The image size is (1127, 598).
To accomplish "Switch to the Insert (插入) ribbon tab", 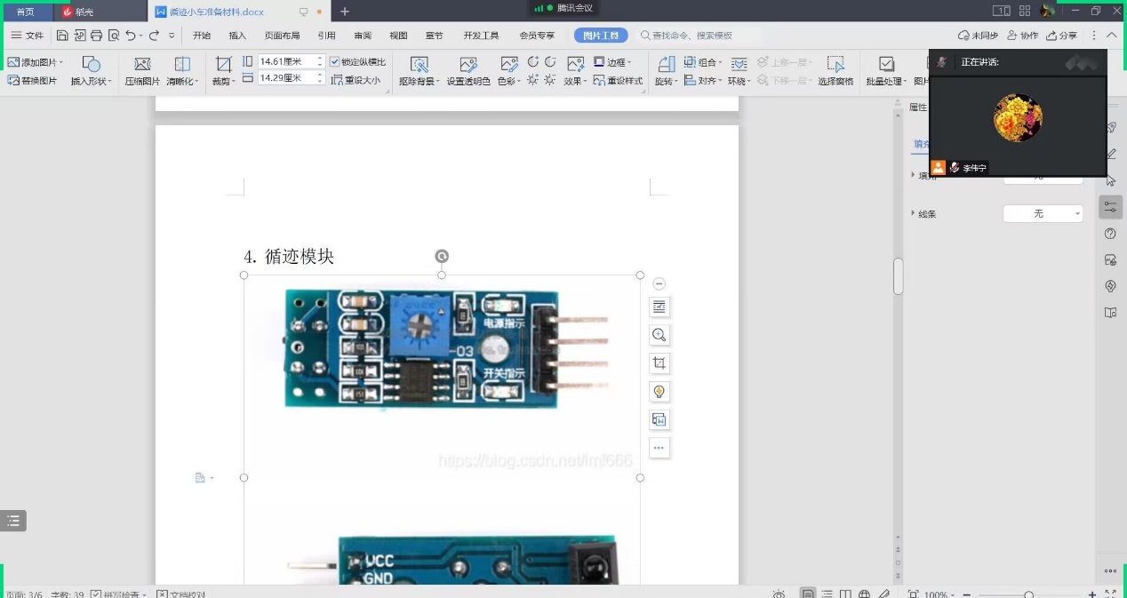I will (237, 36).
